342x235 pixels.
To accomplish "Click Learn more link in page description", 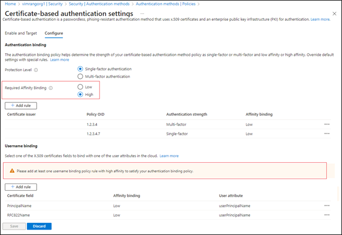I will [x=320, y=19].
